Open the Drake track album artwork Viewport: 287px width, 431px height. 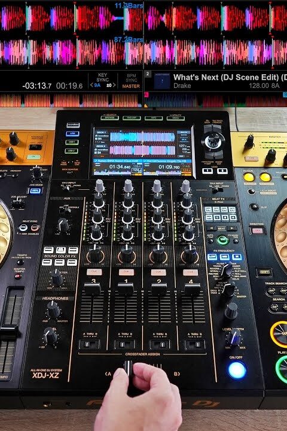point(162,81)
